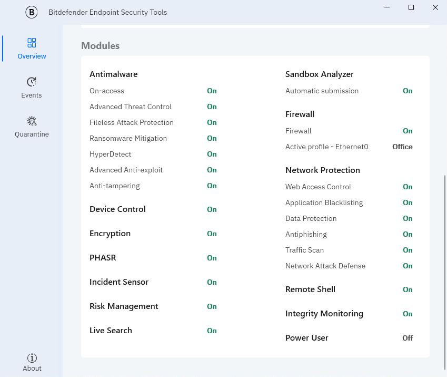Click the Office active profile value
The width and height of the screenshot is (447, 377).
click(x=402, y=147)
